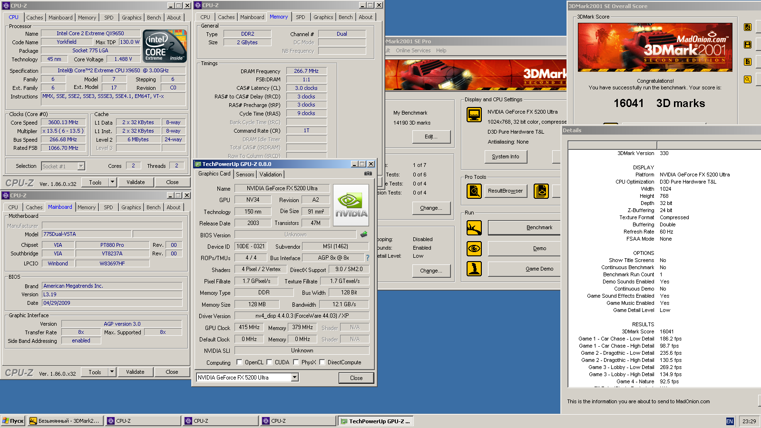The image size is (761, 428).
Task: Open the Socket #1 selection dropdown
Action: pyautogui.click(x=81, y=166)
